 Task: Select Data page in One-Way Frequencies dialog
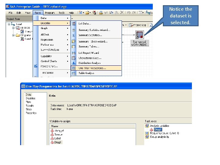coord(28,94)
